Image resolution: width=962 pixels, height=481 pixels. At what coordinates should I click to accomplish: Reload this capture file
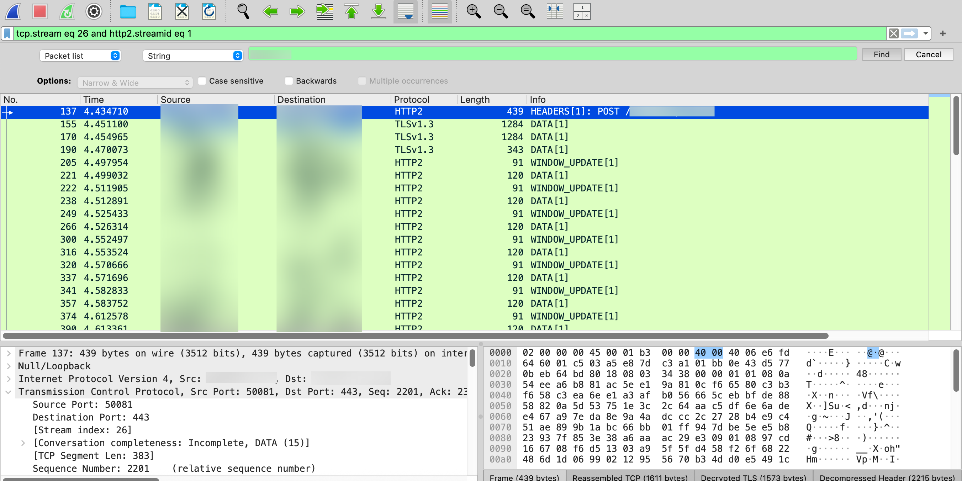[x=209, y=12]
